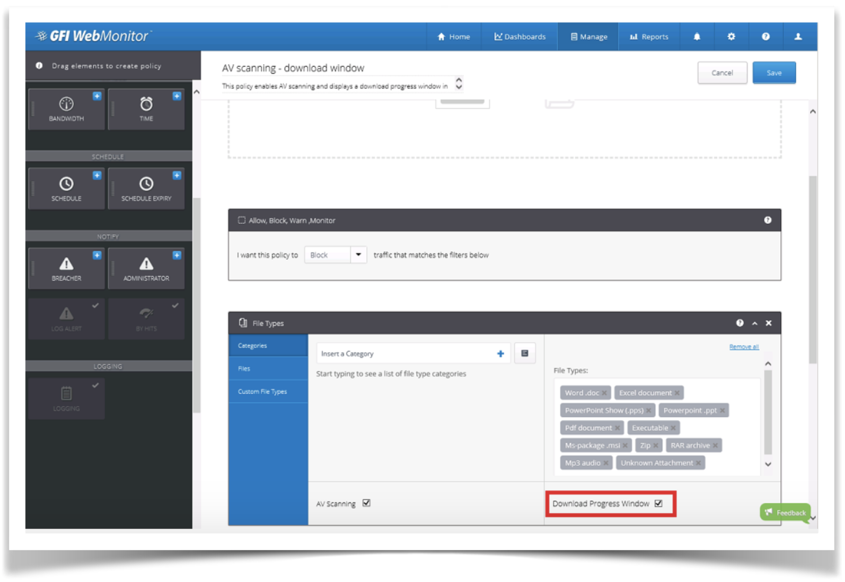This screenshot has width=845, height=582.
Task: Click the Log Alert element
Action: [66, 319]
